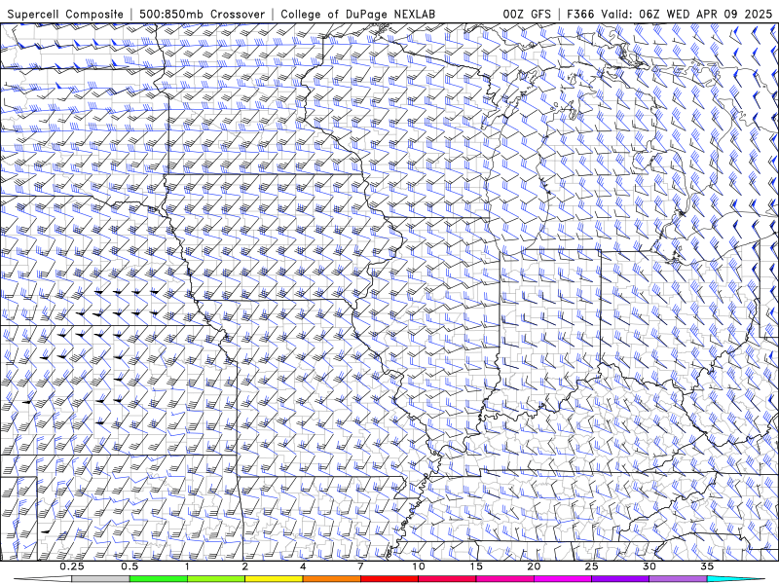Click the "2" legend value
Viewport: 779px width, 584px height.
245,566
